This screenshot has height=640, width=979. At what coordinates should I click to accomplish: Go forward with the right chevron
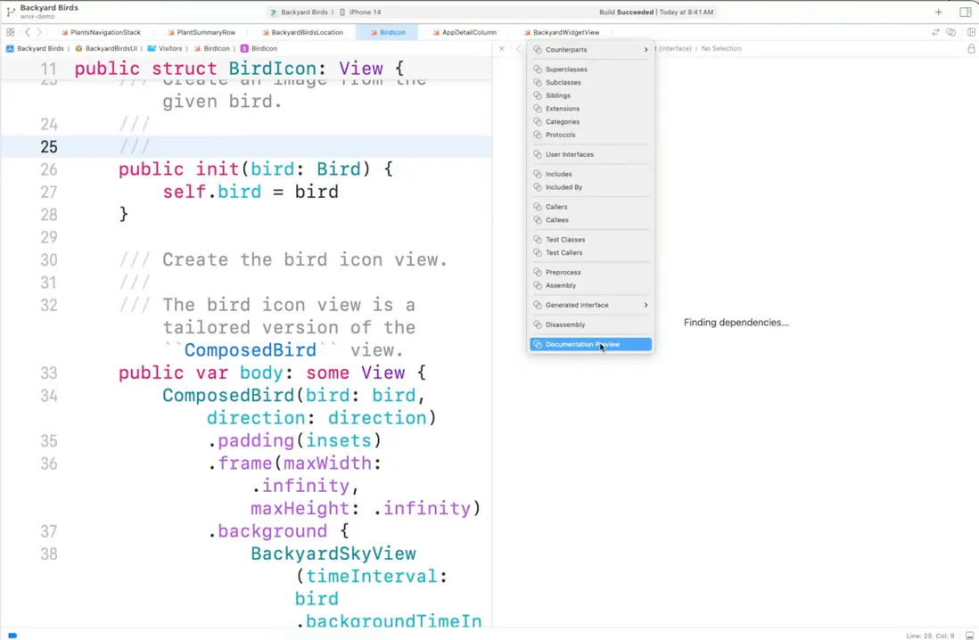point(38,32)
